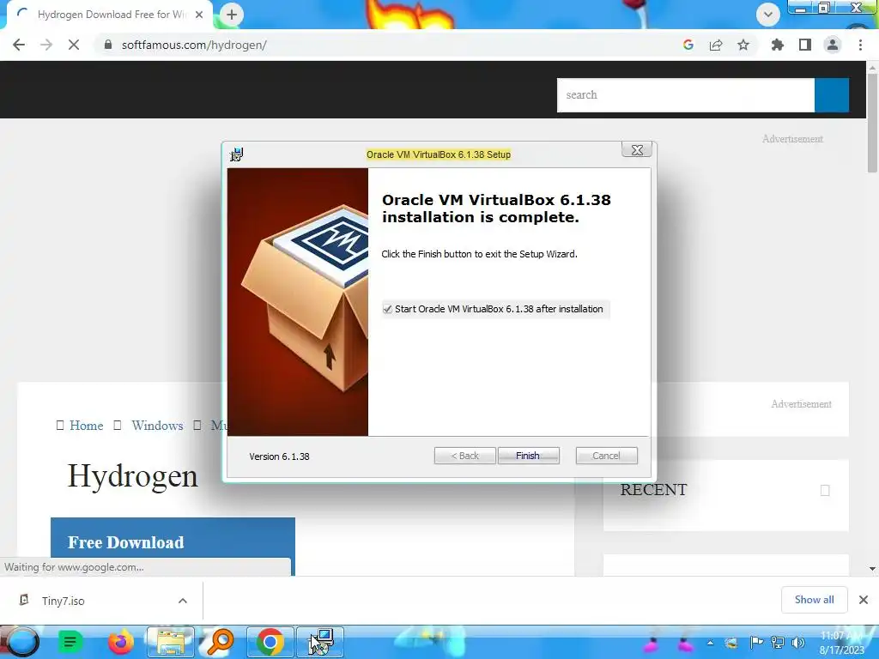
Task: Switch to Chrome in the taskbar
Action: point(270,642)
